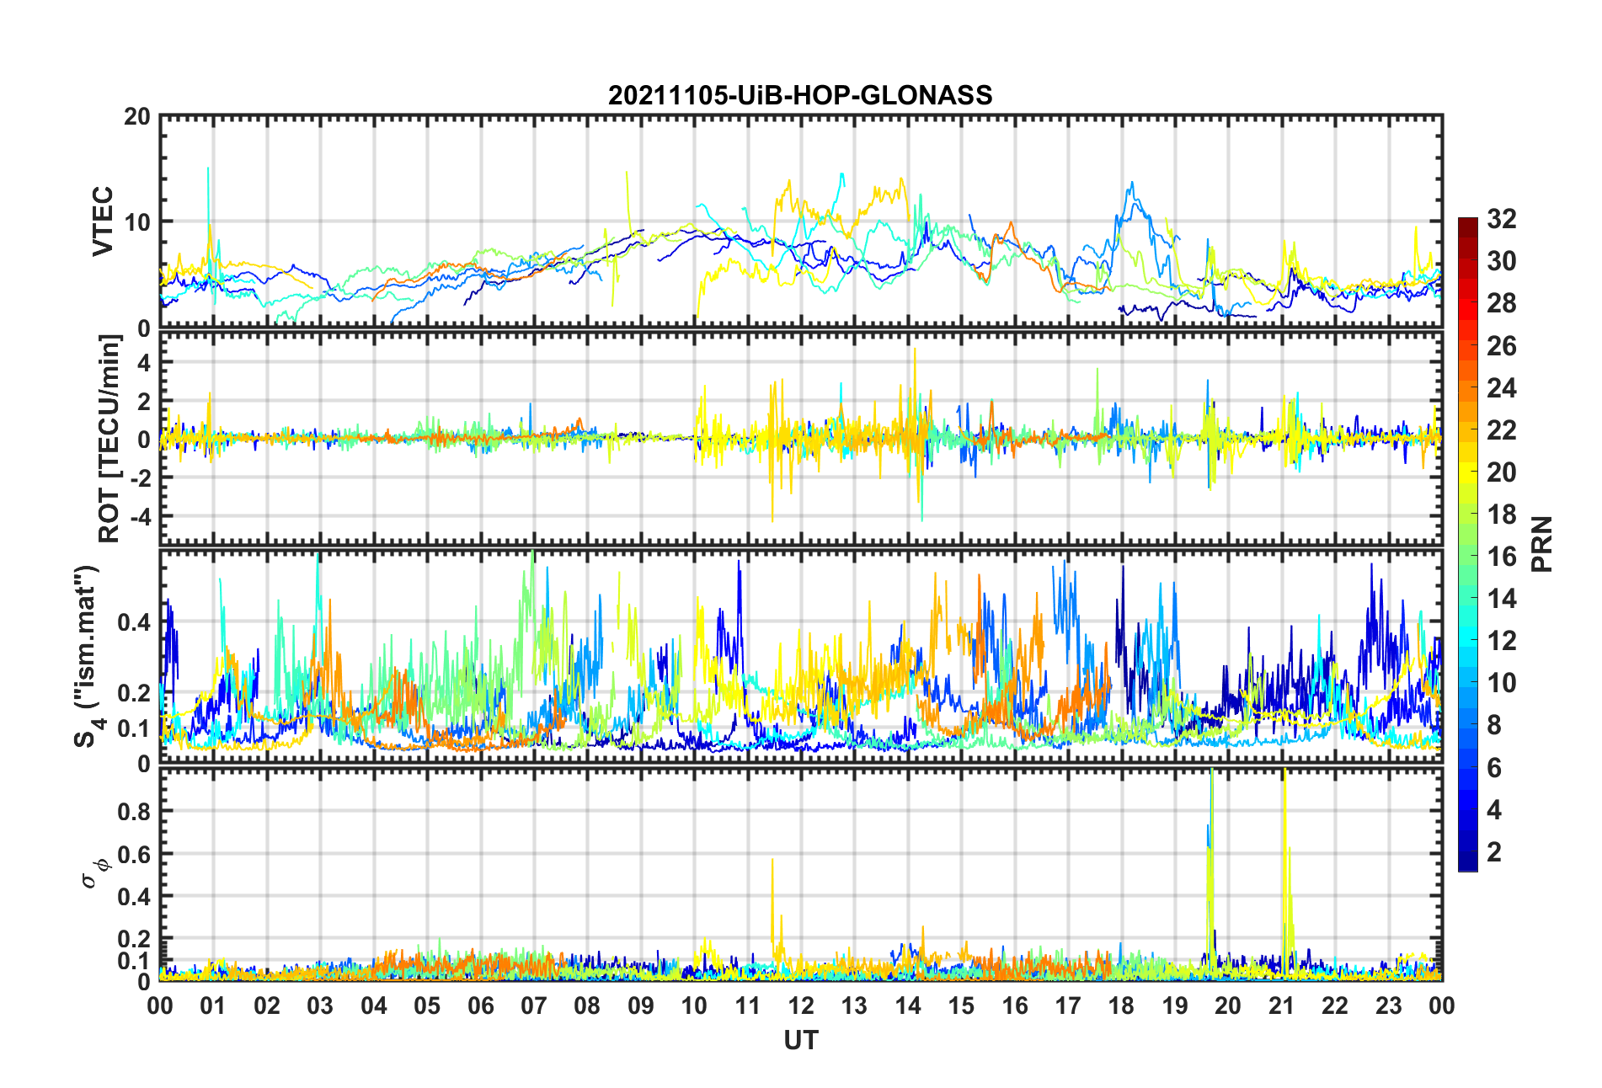Select colorbar tick label 24
Image resolution: width=1602 pixels, height=1088 pixels.
coord(1502,387)
